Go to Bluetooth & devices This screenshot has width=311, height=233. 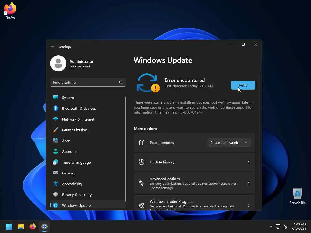(88, 108)
